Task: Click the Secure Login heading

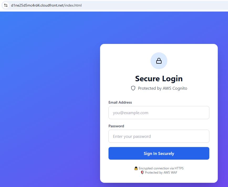Action: coord(159,79)
